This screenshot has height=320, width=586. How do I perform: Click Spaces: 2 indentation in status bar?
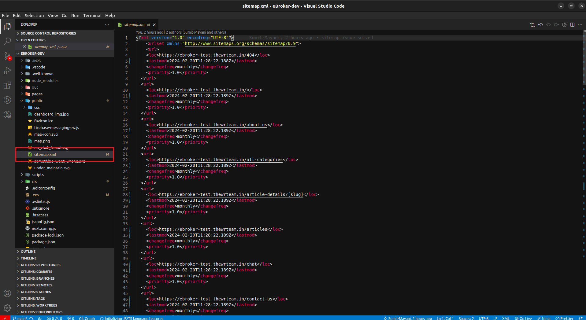(x=466, y=318)
